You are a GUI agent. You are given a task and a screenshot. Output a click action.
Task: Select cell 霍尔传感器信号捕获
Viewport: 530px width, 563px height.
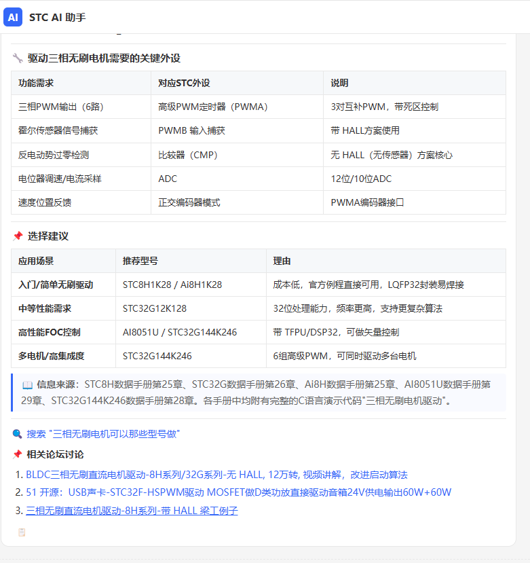pyautogui.click(x=81, y=130)
